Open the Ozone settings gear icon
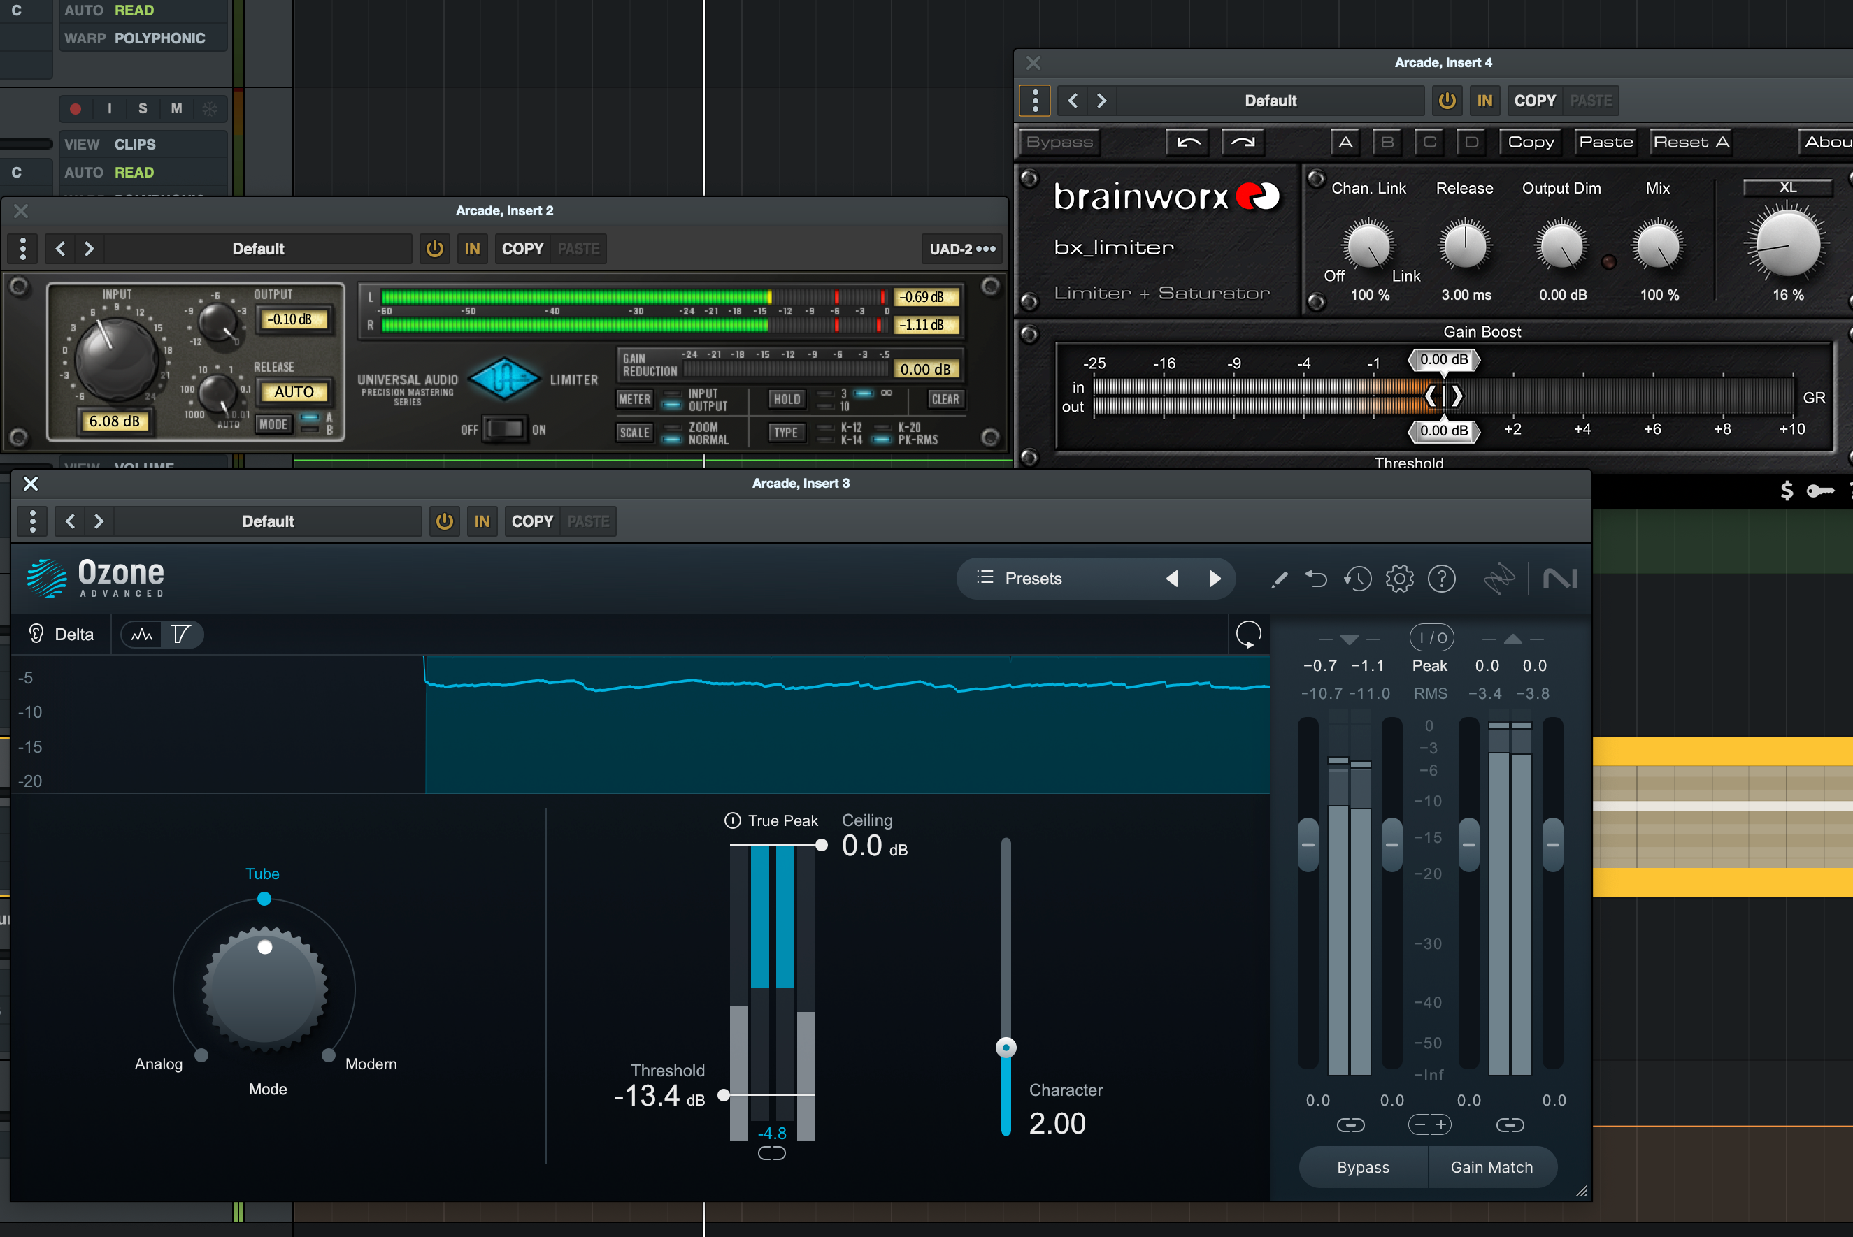This screenshot has width=1853, height=1237. pyautogui.click(x=1400, y=578)
